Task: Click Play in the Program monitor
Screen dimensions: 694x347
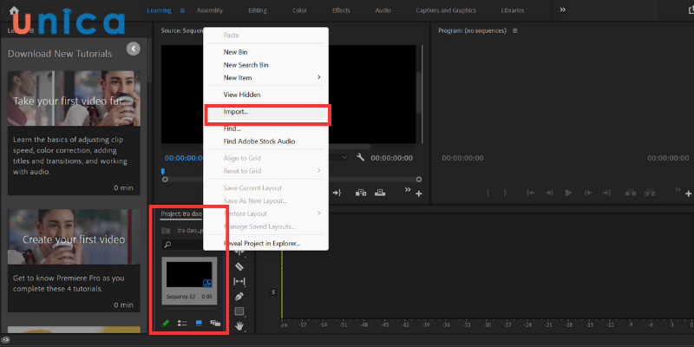Action: coord(568,193)
